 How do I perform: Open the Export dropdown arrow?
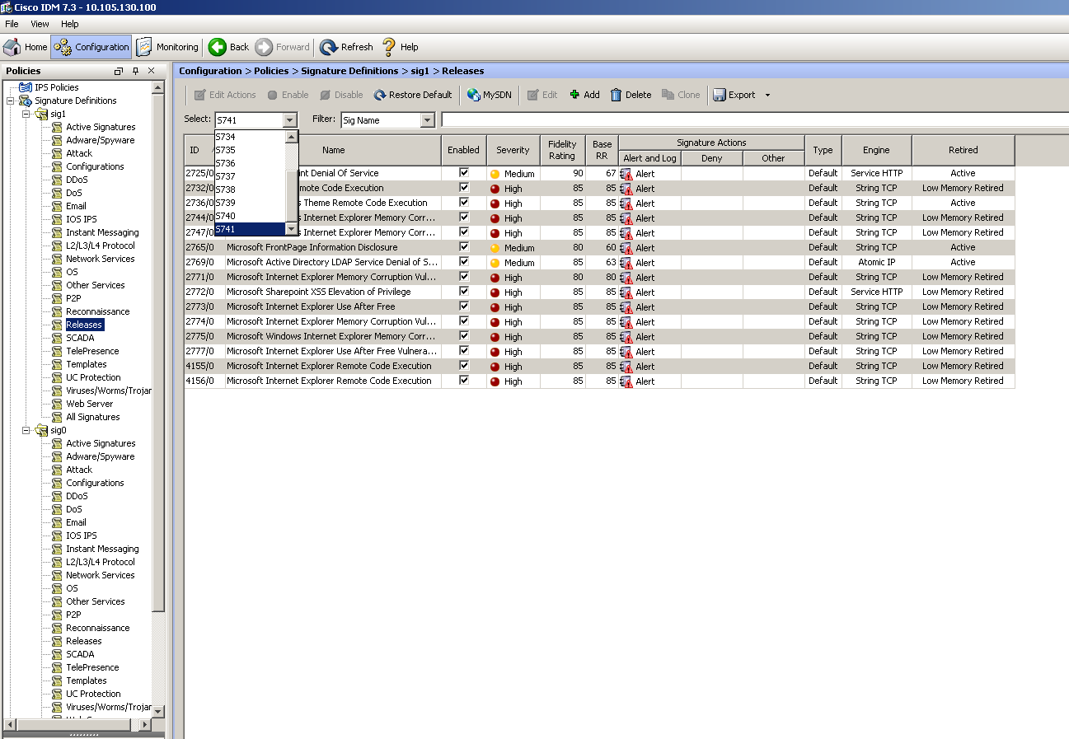[767, 95]
